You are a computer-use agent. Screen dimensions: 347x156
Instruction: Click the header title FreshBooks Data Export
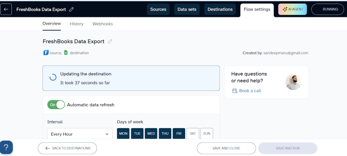tap(41, 9)
